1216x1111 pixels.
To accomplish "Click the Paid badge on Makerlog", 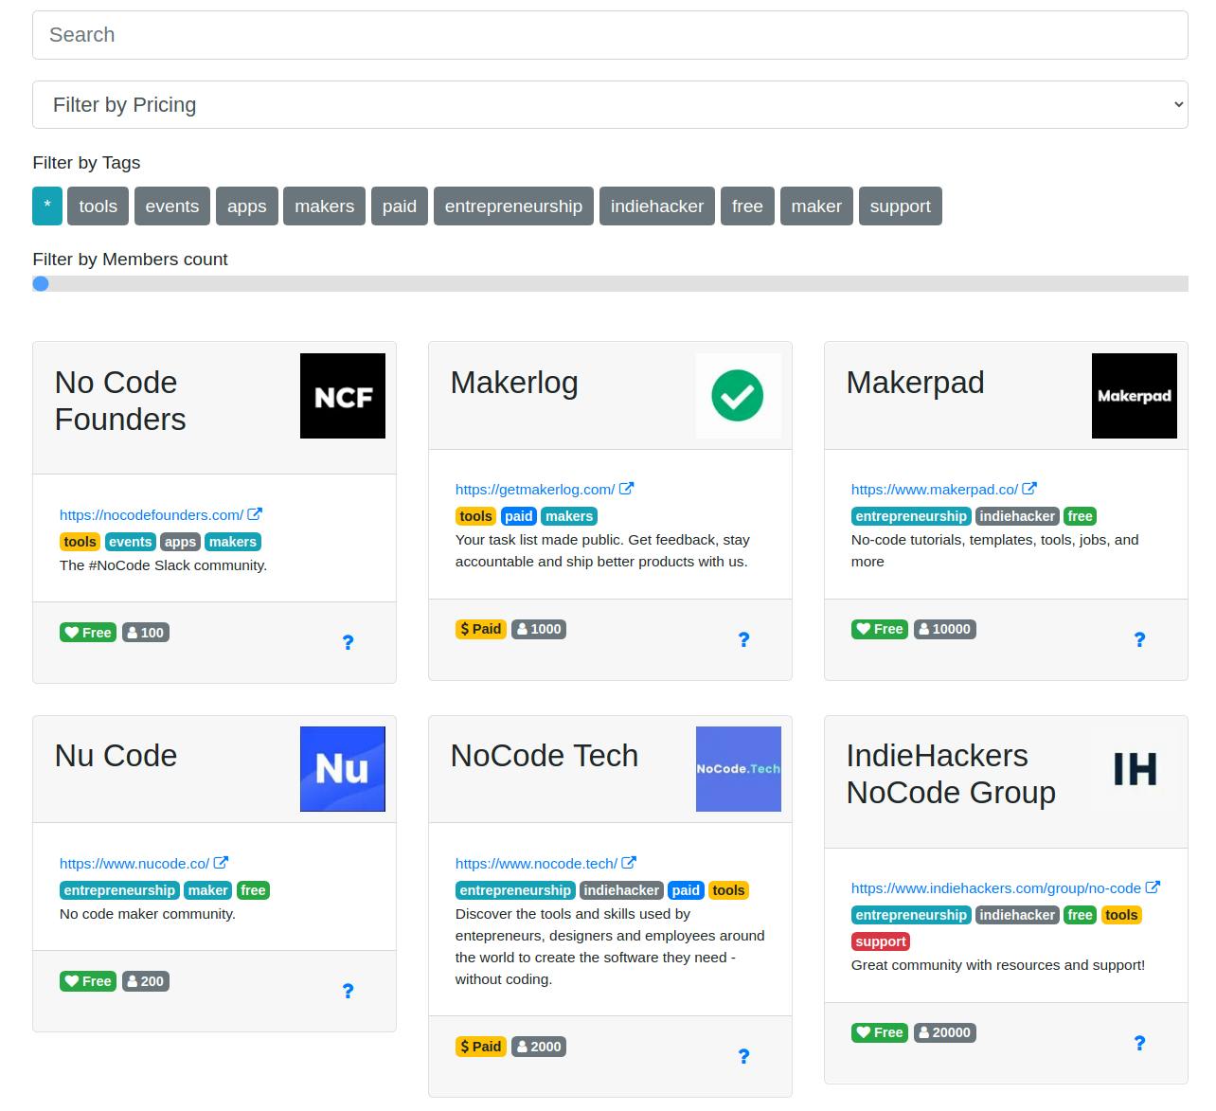I will [x=481, y=629].
